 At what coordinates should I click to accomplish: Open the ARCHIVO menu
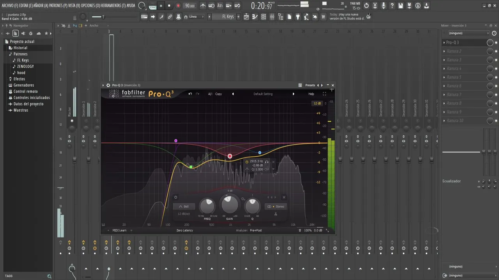click(10, 5)
